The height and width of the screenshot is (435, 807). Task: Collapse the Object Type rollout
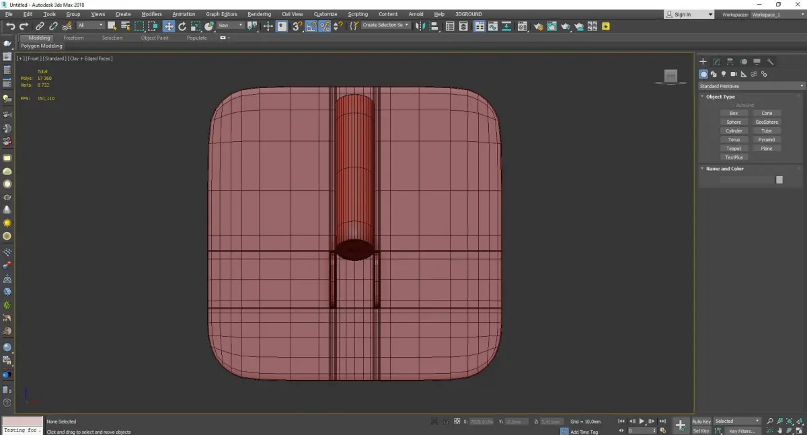coord(720,97)
